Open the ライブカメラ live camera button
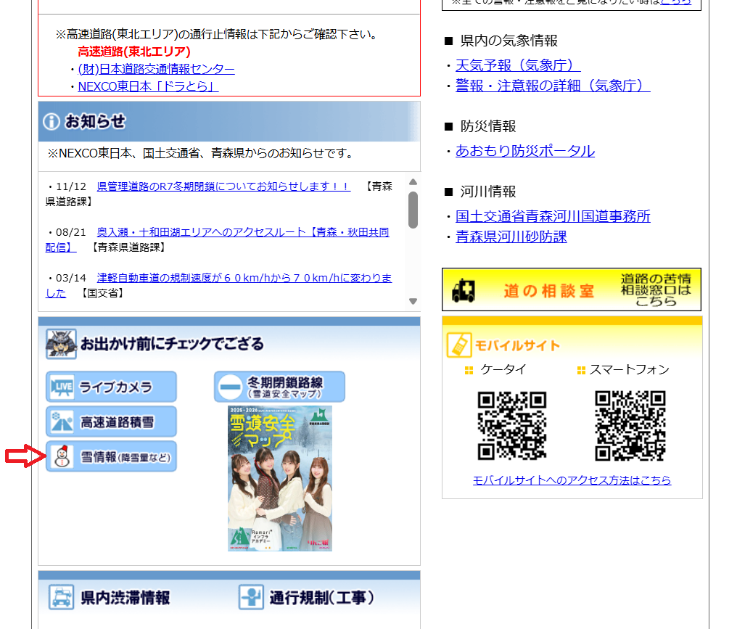 click(x=111, y=387)
